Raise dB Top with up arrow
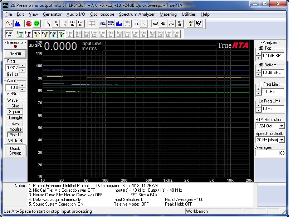The height and width of the screenshot is (217, 293). point(258,54)
